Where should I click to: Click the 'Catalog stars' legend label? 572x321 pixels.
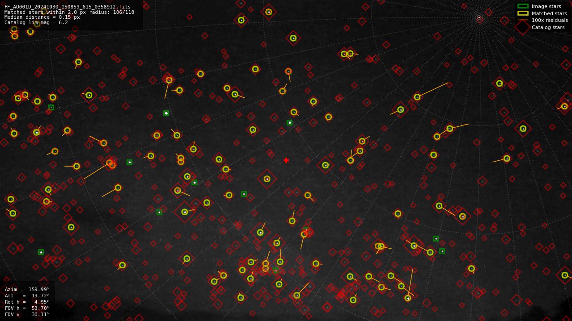[548, 27]
